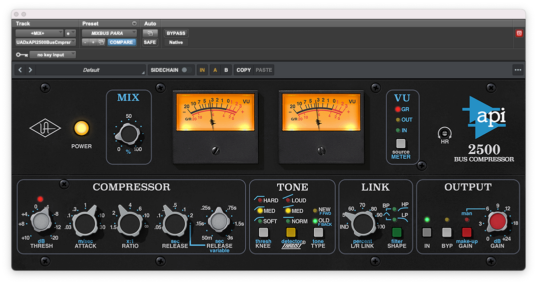Click the OLD F BACK type indicator
This screenshot has height=284, width=537.
point(315,221)
